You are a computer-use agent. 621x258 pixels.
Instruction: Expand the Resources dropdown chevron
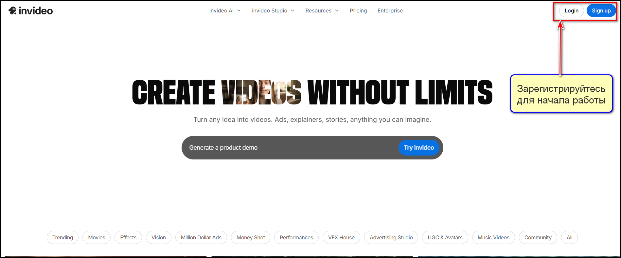[337, 10]
